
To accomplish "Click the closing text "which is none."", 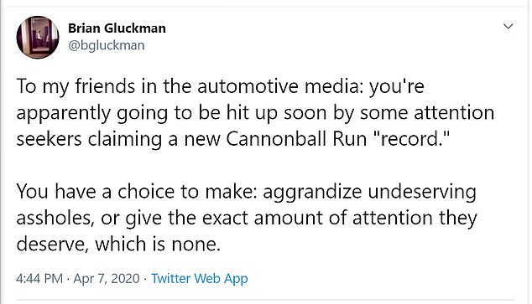I will click(158, 244).
